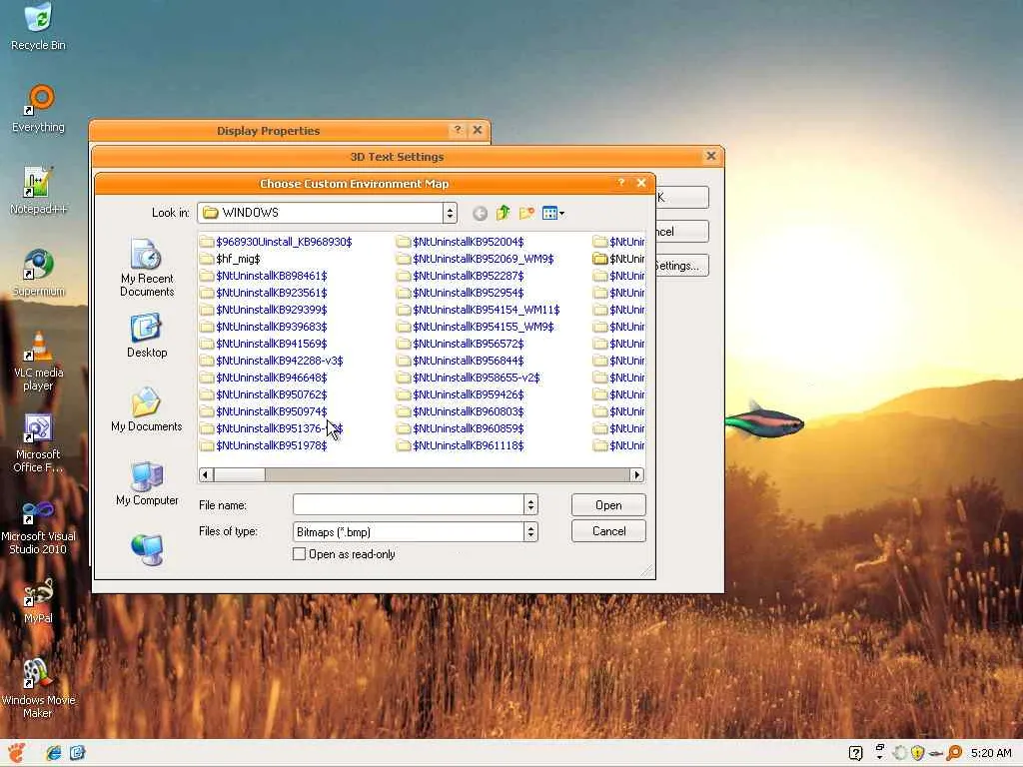Toggle Open as read-only checkbox

click(x=299, y=554)
